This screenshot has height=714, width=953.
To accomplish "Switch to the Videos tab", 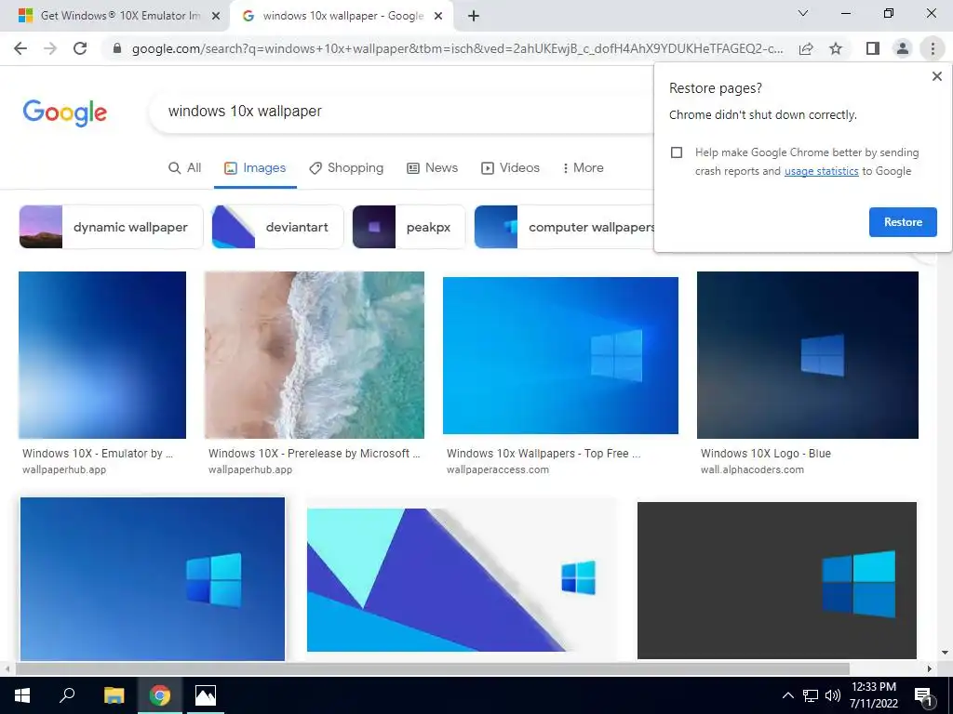I will pos(511,168).
